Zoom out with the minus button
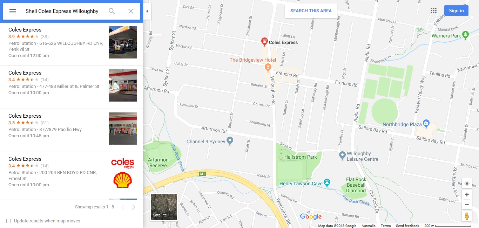This screenshot has height=228, width=479. [467, 204]
